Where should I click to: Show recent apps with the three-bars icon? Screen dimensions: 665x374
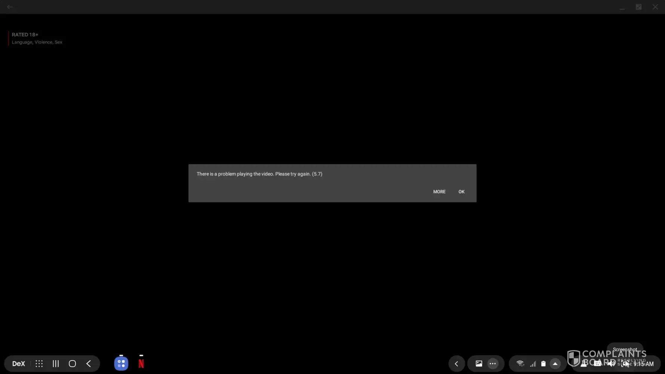(x=56, y=364)
